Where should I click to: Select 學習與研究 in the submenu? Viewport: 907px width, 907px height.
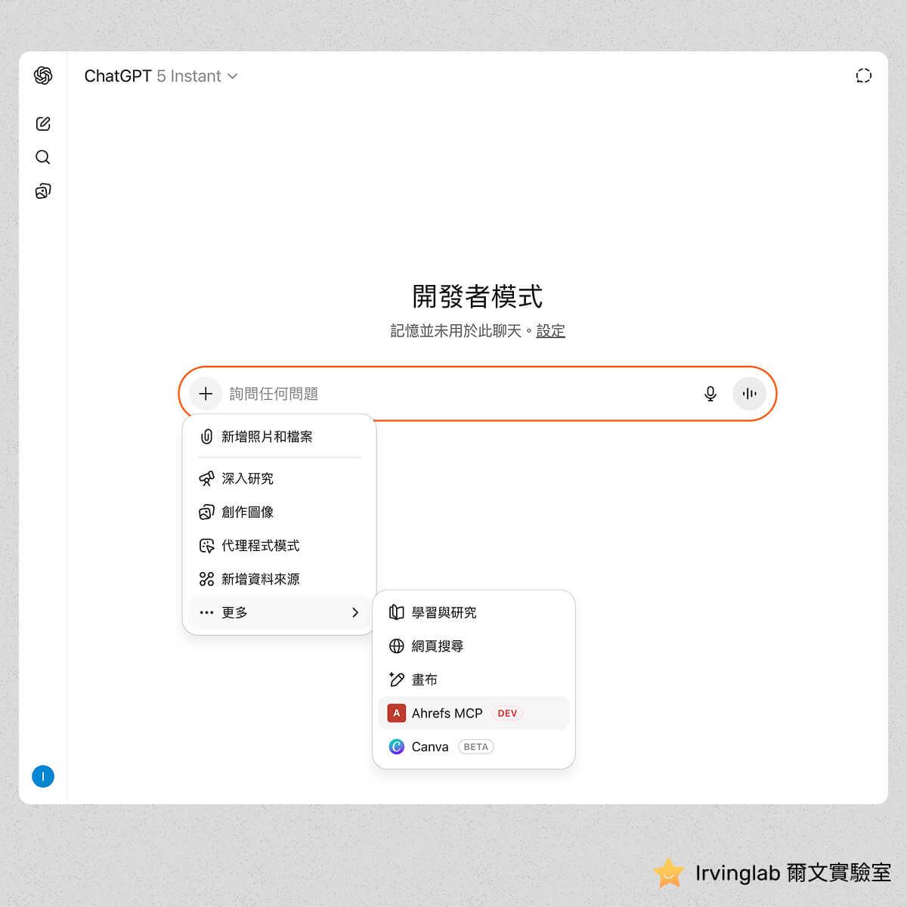tap(474, 612)
